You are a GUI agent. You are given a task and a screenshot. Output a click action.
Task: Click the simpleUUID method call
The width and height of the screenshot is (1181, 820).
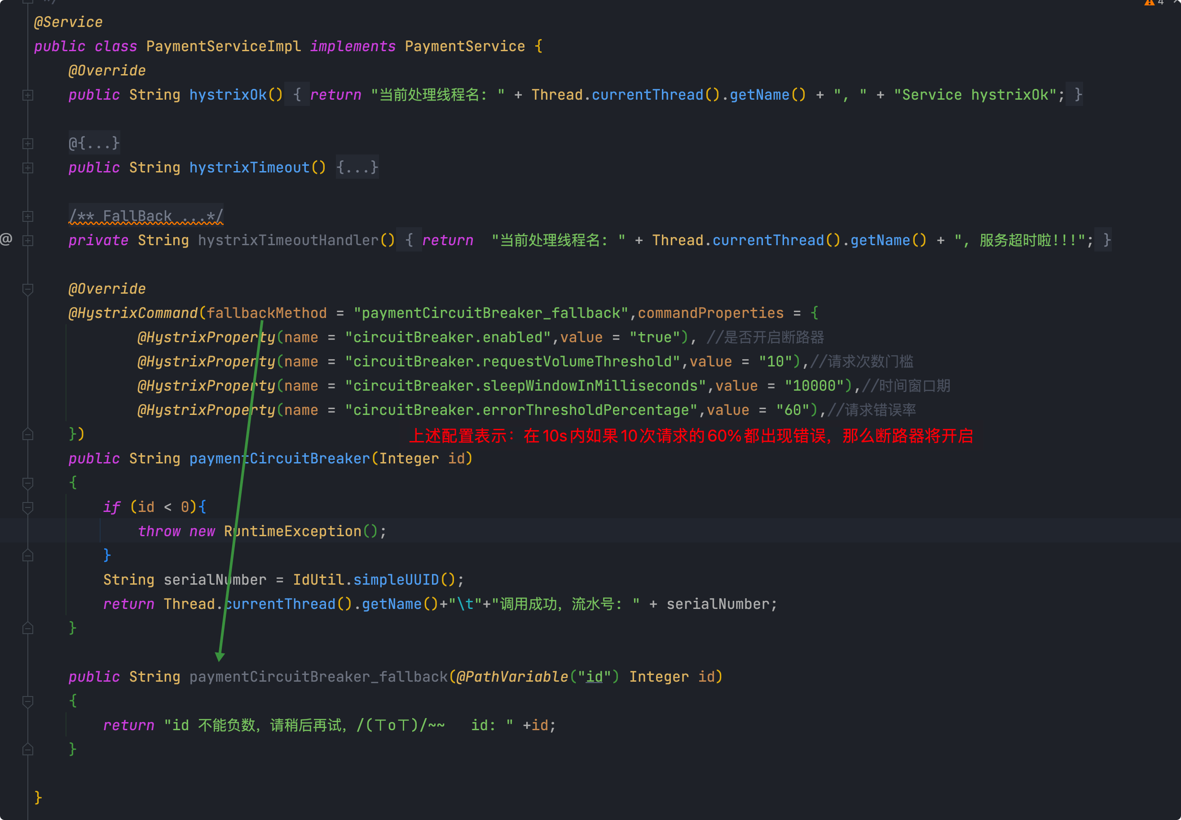pos(396,580)
